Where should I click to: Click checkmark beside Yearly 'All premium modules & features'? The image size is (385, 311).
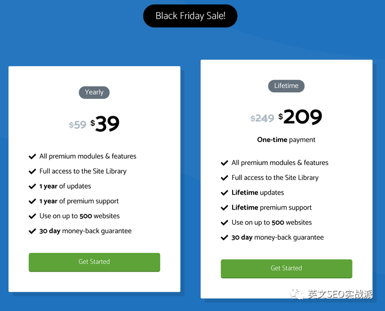click(32, 156)
